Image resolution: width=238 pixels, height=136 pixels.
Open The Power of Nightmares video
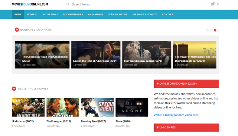[x=194, y=55]
